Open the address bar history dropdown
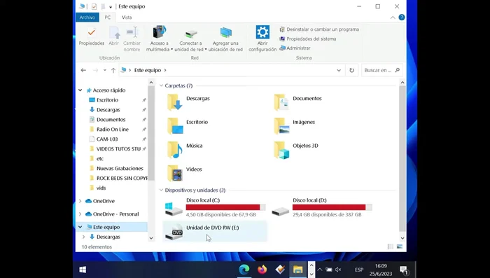 339,70
